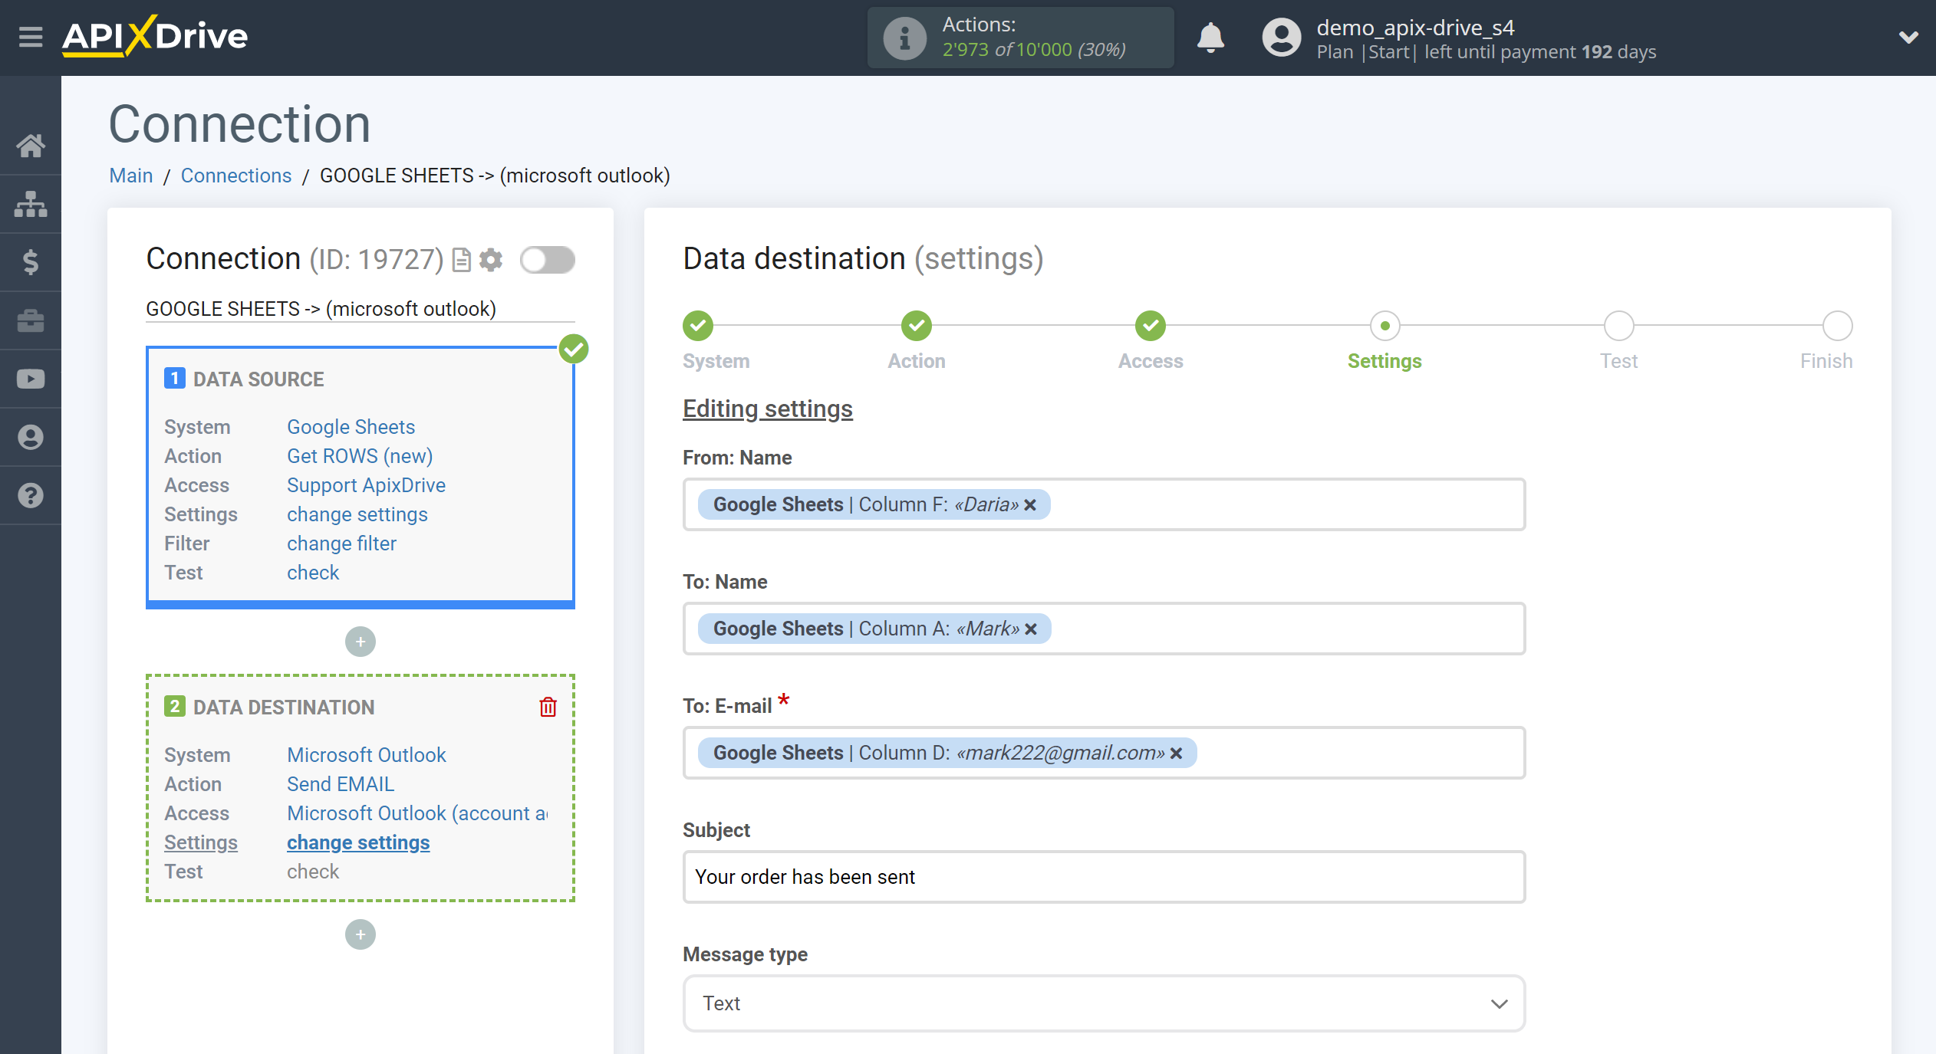Image resolution: width=1936 pixels, height=1054 pixels.
Task: Click Get ROWS (new) link
Action: (360, 456)
